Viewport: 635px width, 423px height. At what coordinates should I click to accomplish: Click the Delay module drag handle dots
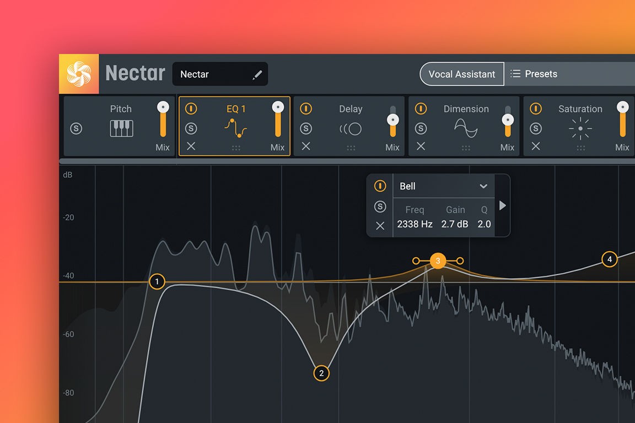coord(351,148)
